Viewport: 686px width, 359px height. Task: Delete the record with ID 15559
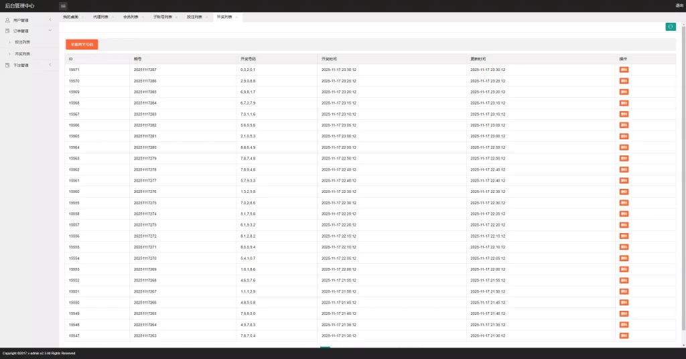(624, 203)
